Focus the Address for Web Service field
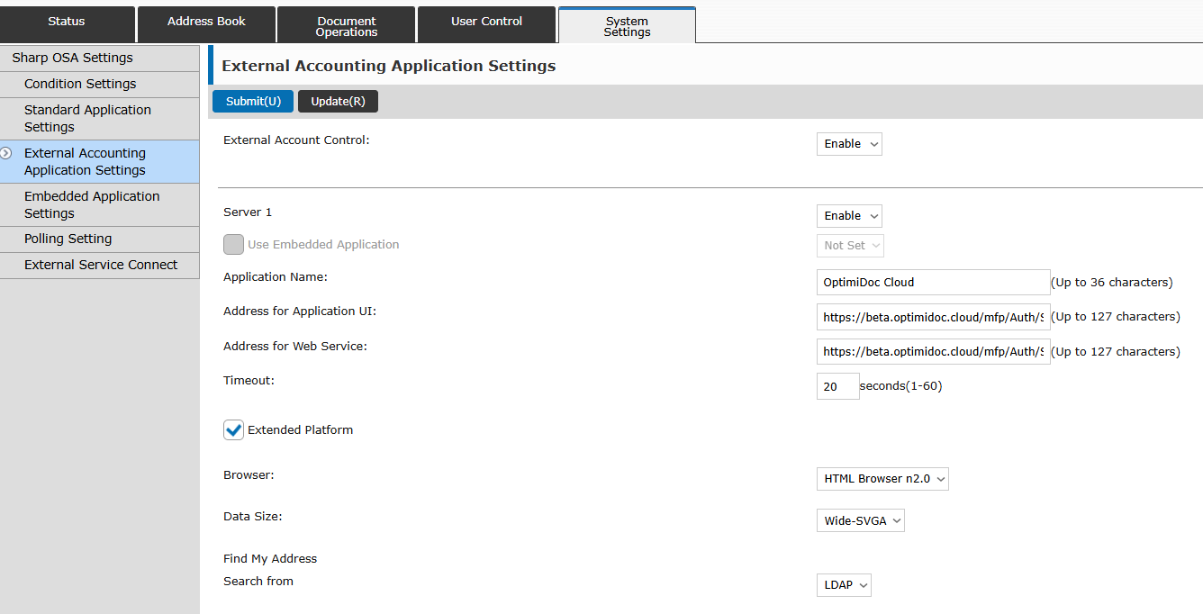 [x=933, y=352]
